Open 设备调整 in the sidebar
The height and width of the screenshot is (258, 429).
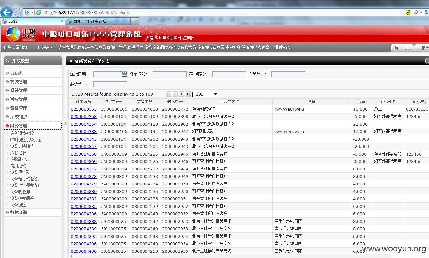tap(18, 205)
